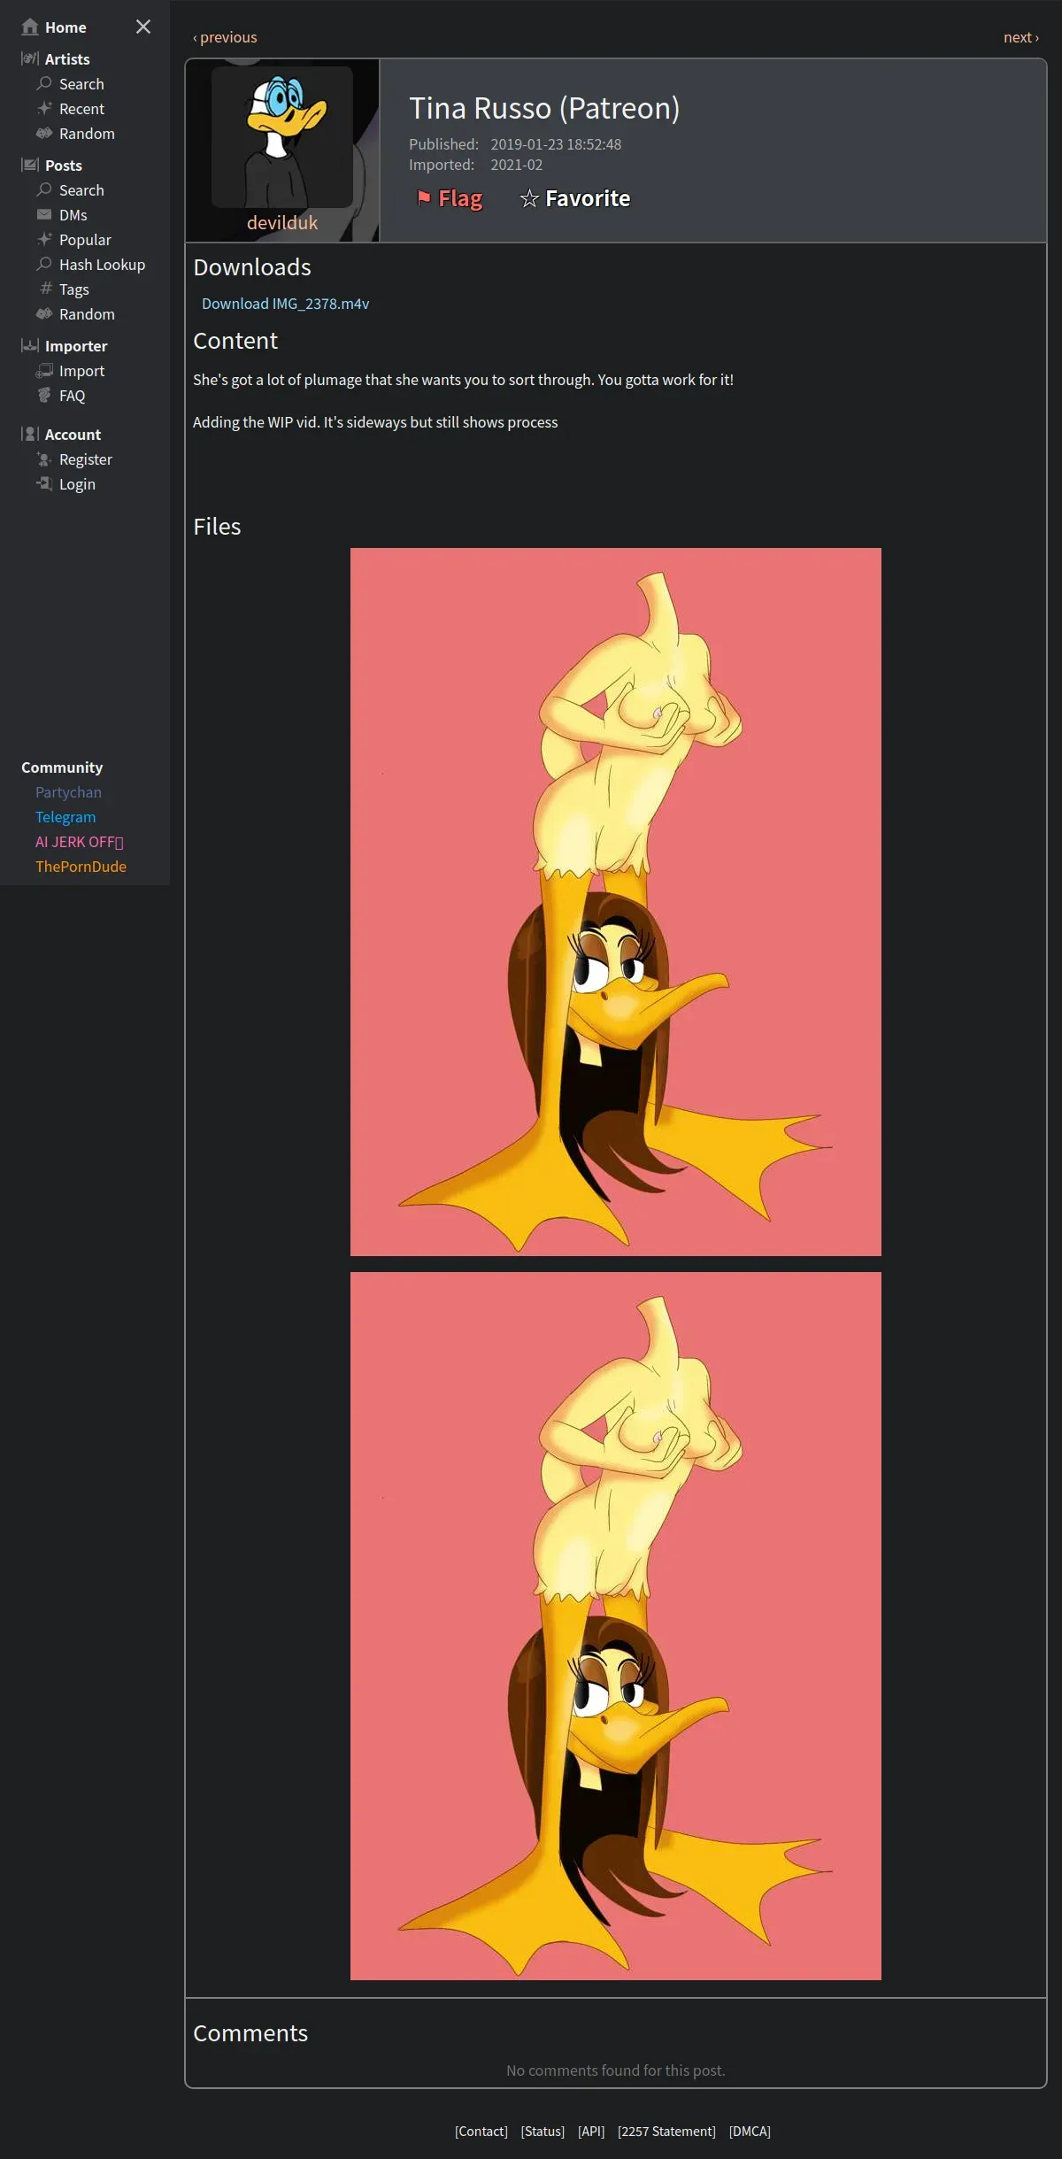The width and height of the screenshot is (1062, 2159).
Task: Open Hash Lookup page
Action: (x=102, y=265)
